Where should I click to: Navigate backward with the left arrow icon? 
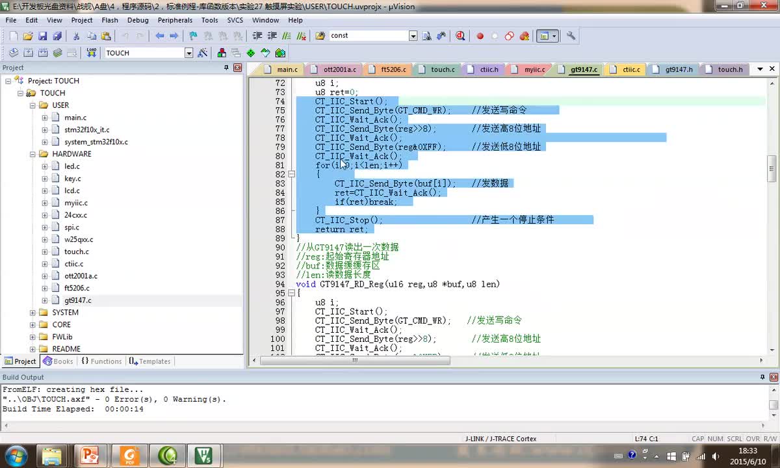click(x=159, y=36)
